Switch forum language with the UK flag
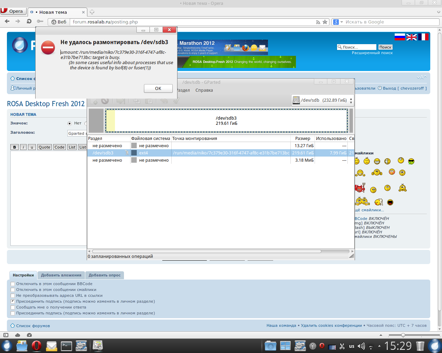Viewport: 442px width, 353px height. point(412,37)
